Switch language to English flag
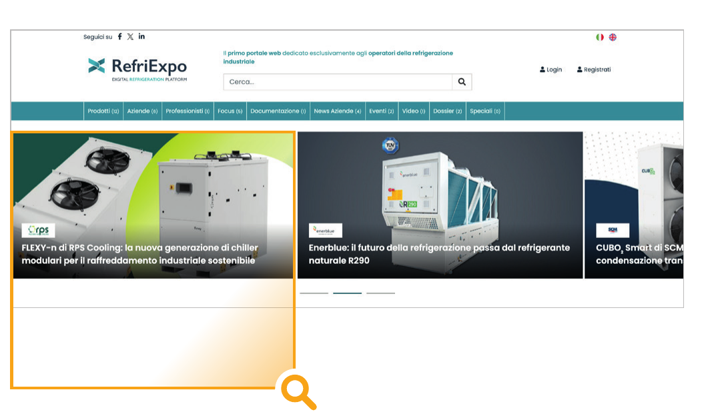Image resolution: width=714 pixels, height=420 pixels. tap(613, 37)
